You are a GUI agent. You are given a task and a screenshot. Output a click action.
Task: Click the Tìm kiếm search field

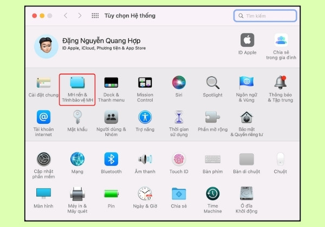[265, 16]
